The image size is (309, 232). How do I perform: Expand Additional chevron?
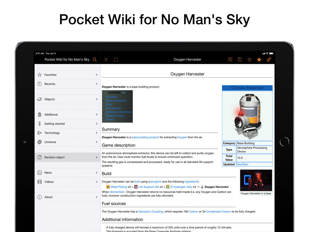(97, 115)
